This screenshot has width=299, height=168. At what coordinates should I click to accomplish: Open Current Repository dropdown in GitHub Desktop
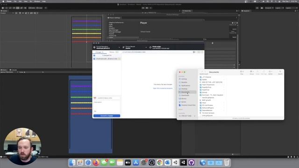coord(107,47)
